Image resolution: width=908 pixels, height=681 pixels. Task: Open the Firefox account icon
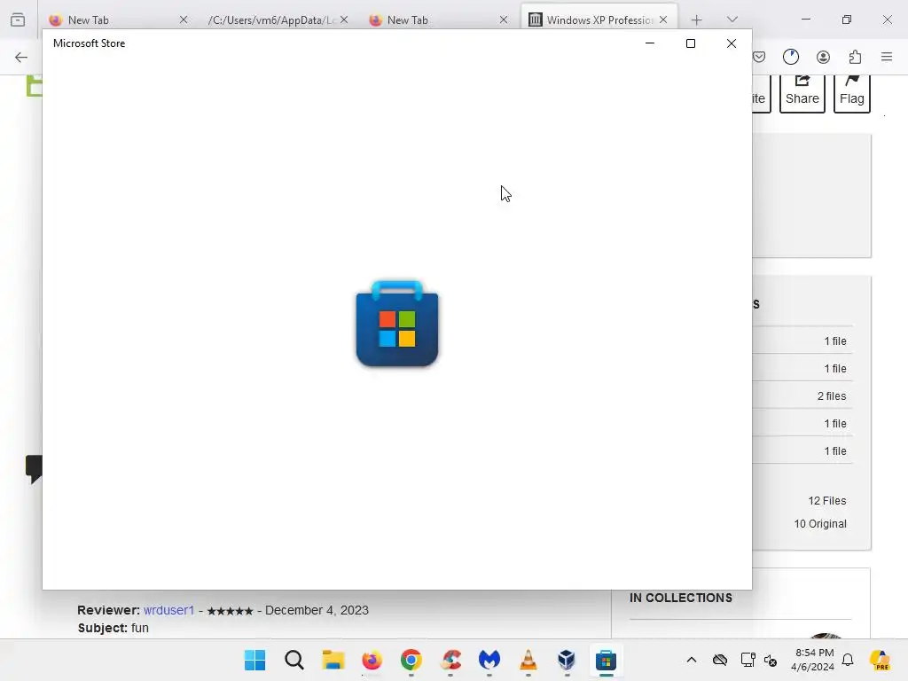coord(823,57)
